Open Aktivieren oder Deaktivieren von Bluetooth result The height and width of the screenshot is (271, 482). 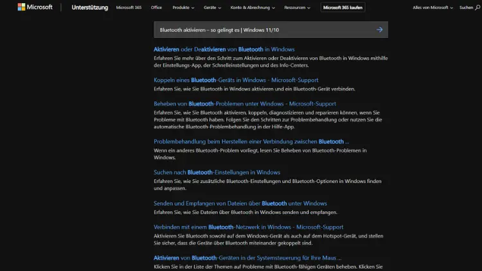point(224,49)
